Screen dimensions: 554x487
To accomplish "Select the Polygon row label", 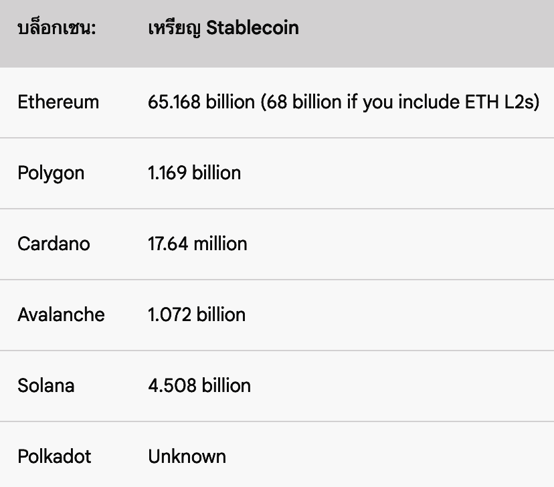I will (x=51, y=173).
